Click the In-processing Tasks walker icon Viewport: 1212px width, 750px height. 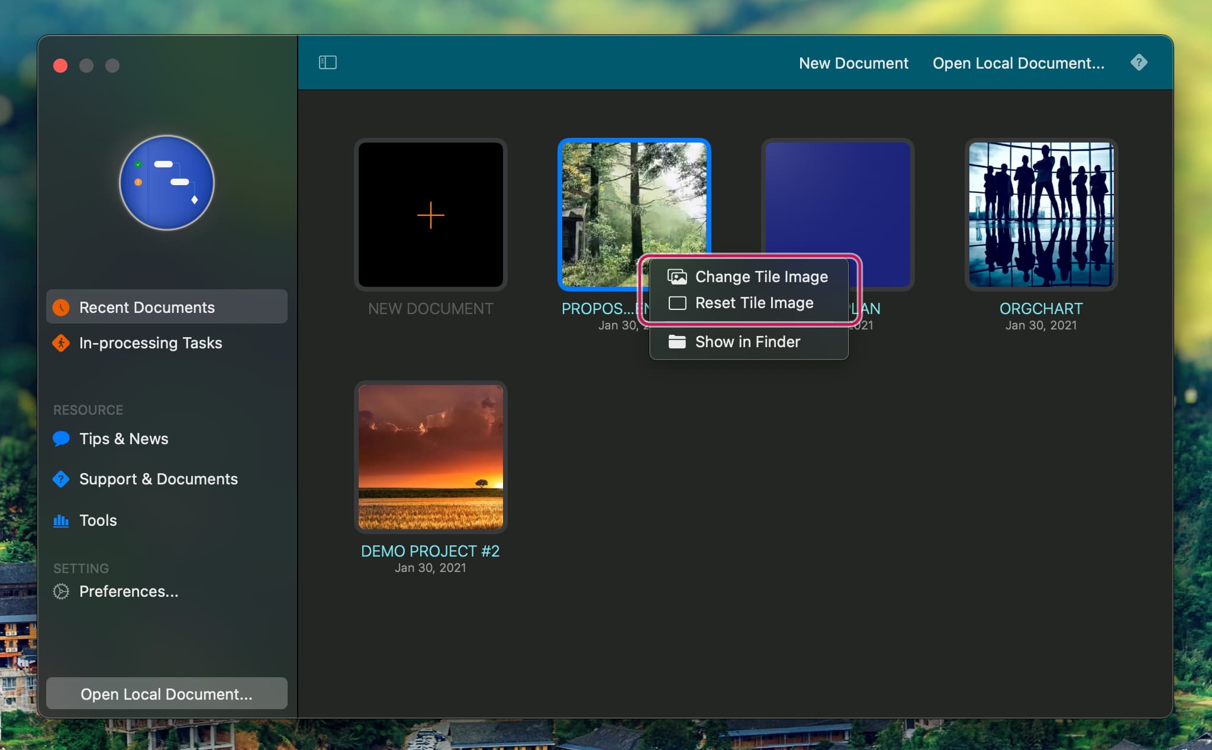(x=61, y=343)
